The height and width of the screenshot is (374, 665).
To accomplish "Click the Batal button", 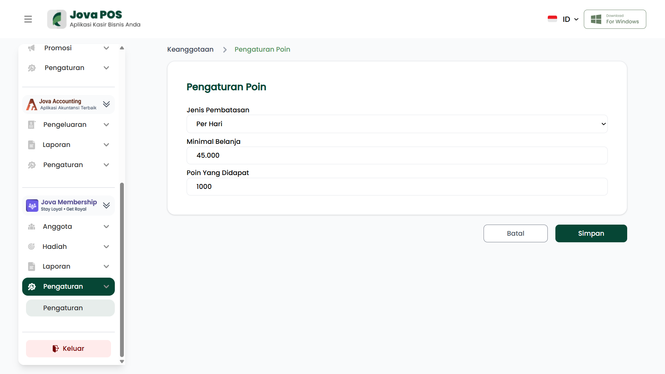I will tap(515, 234).
